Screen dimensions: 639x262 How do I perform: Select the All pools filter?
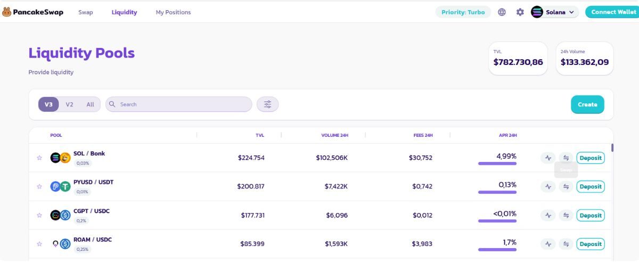90,104
